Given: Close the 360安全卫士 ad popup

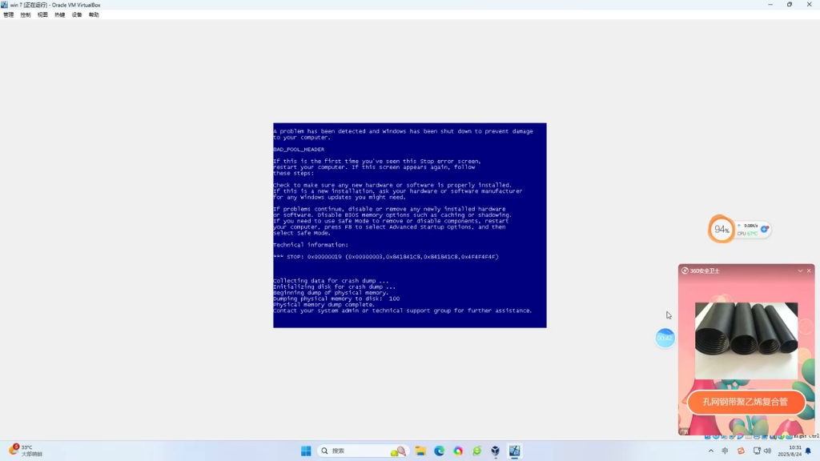Looking at the screenshot, I should coord(809,271).
